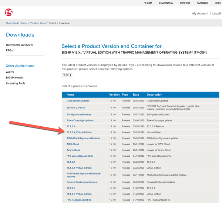The width and height of the screenshot is (222, 203).
Task: Open FAQs sidebar link
Action: point(9,50)
